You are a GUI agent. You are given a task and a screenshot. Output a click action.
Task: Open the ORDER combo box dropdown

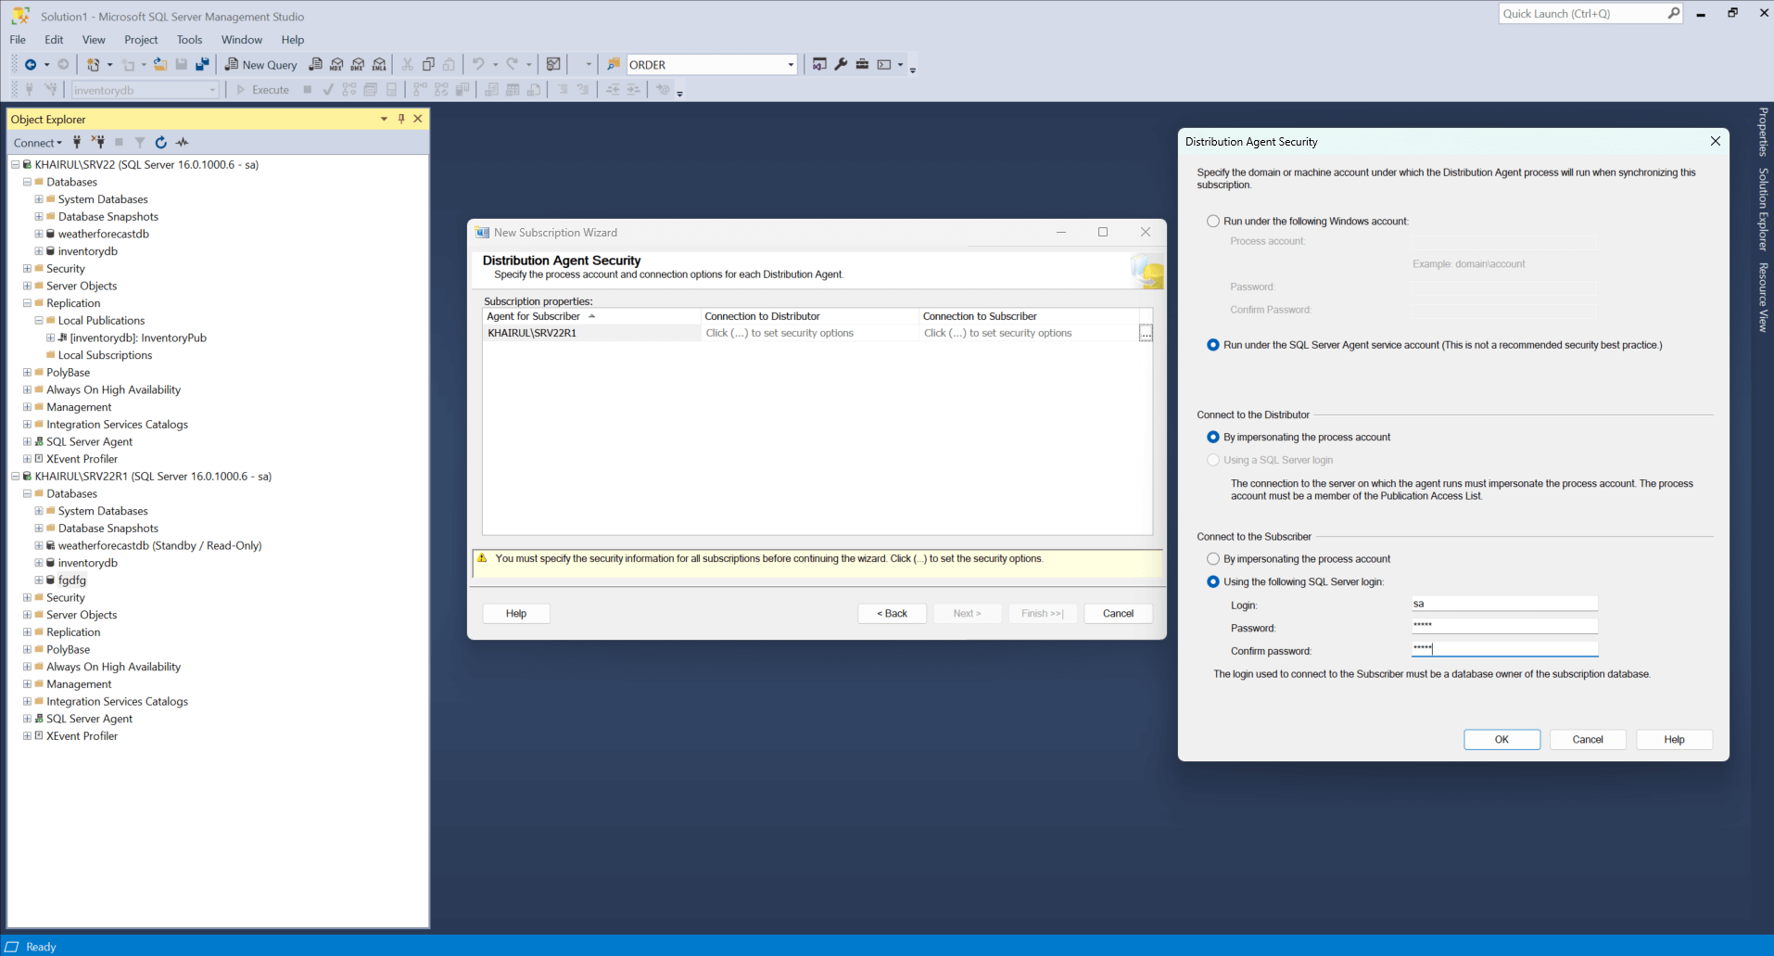pyautogui.click(x=791, y=65)
